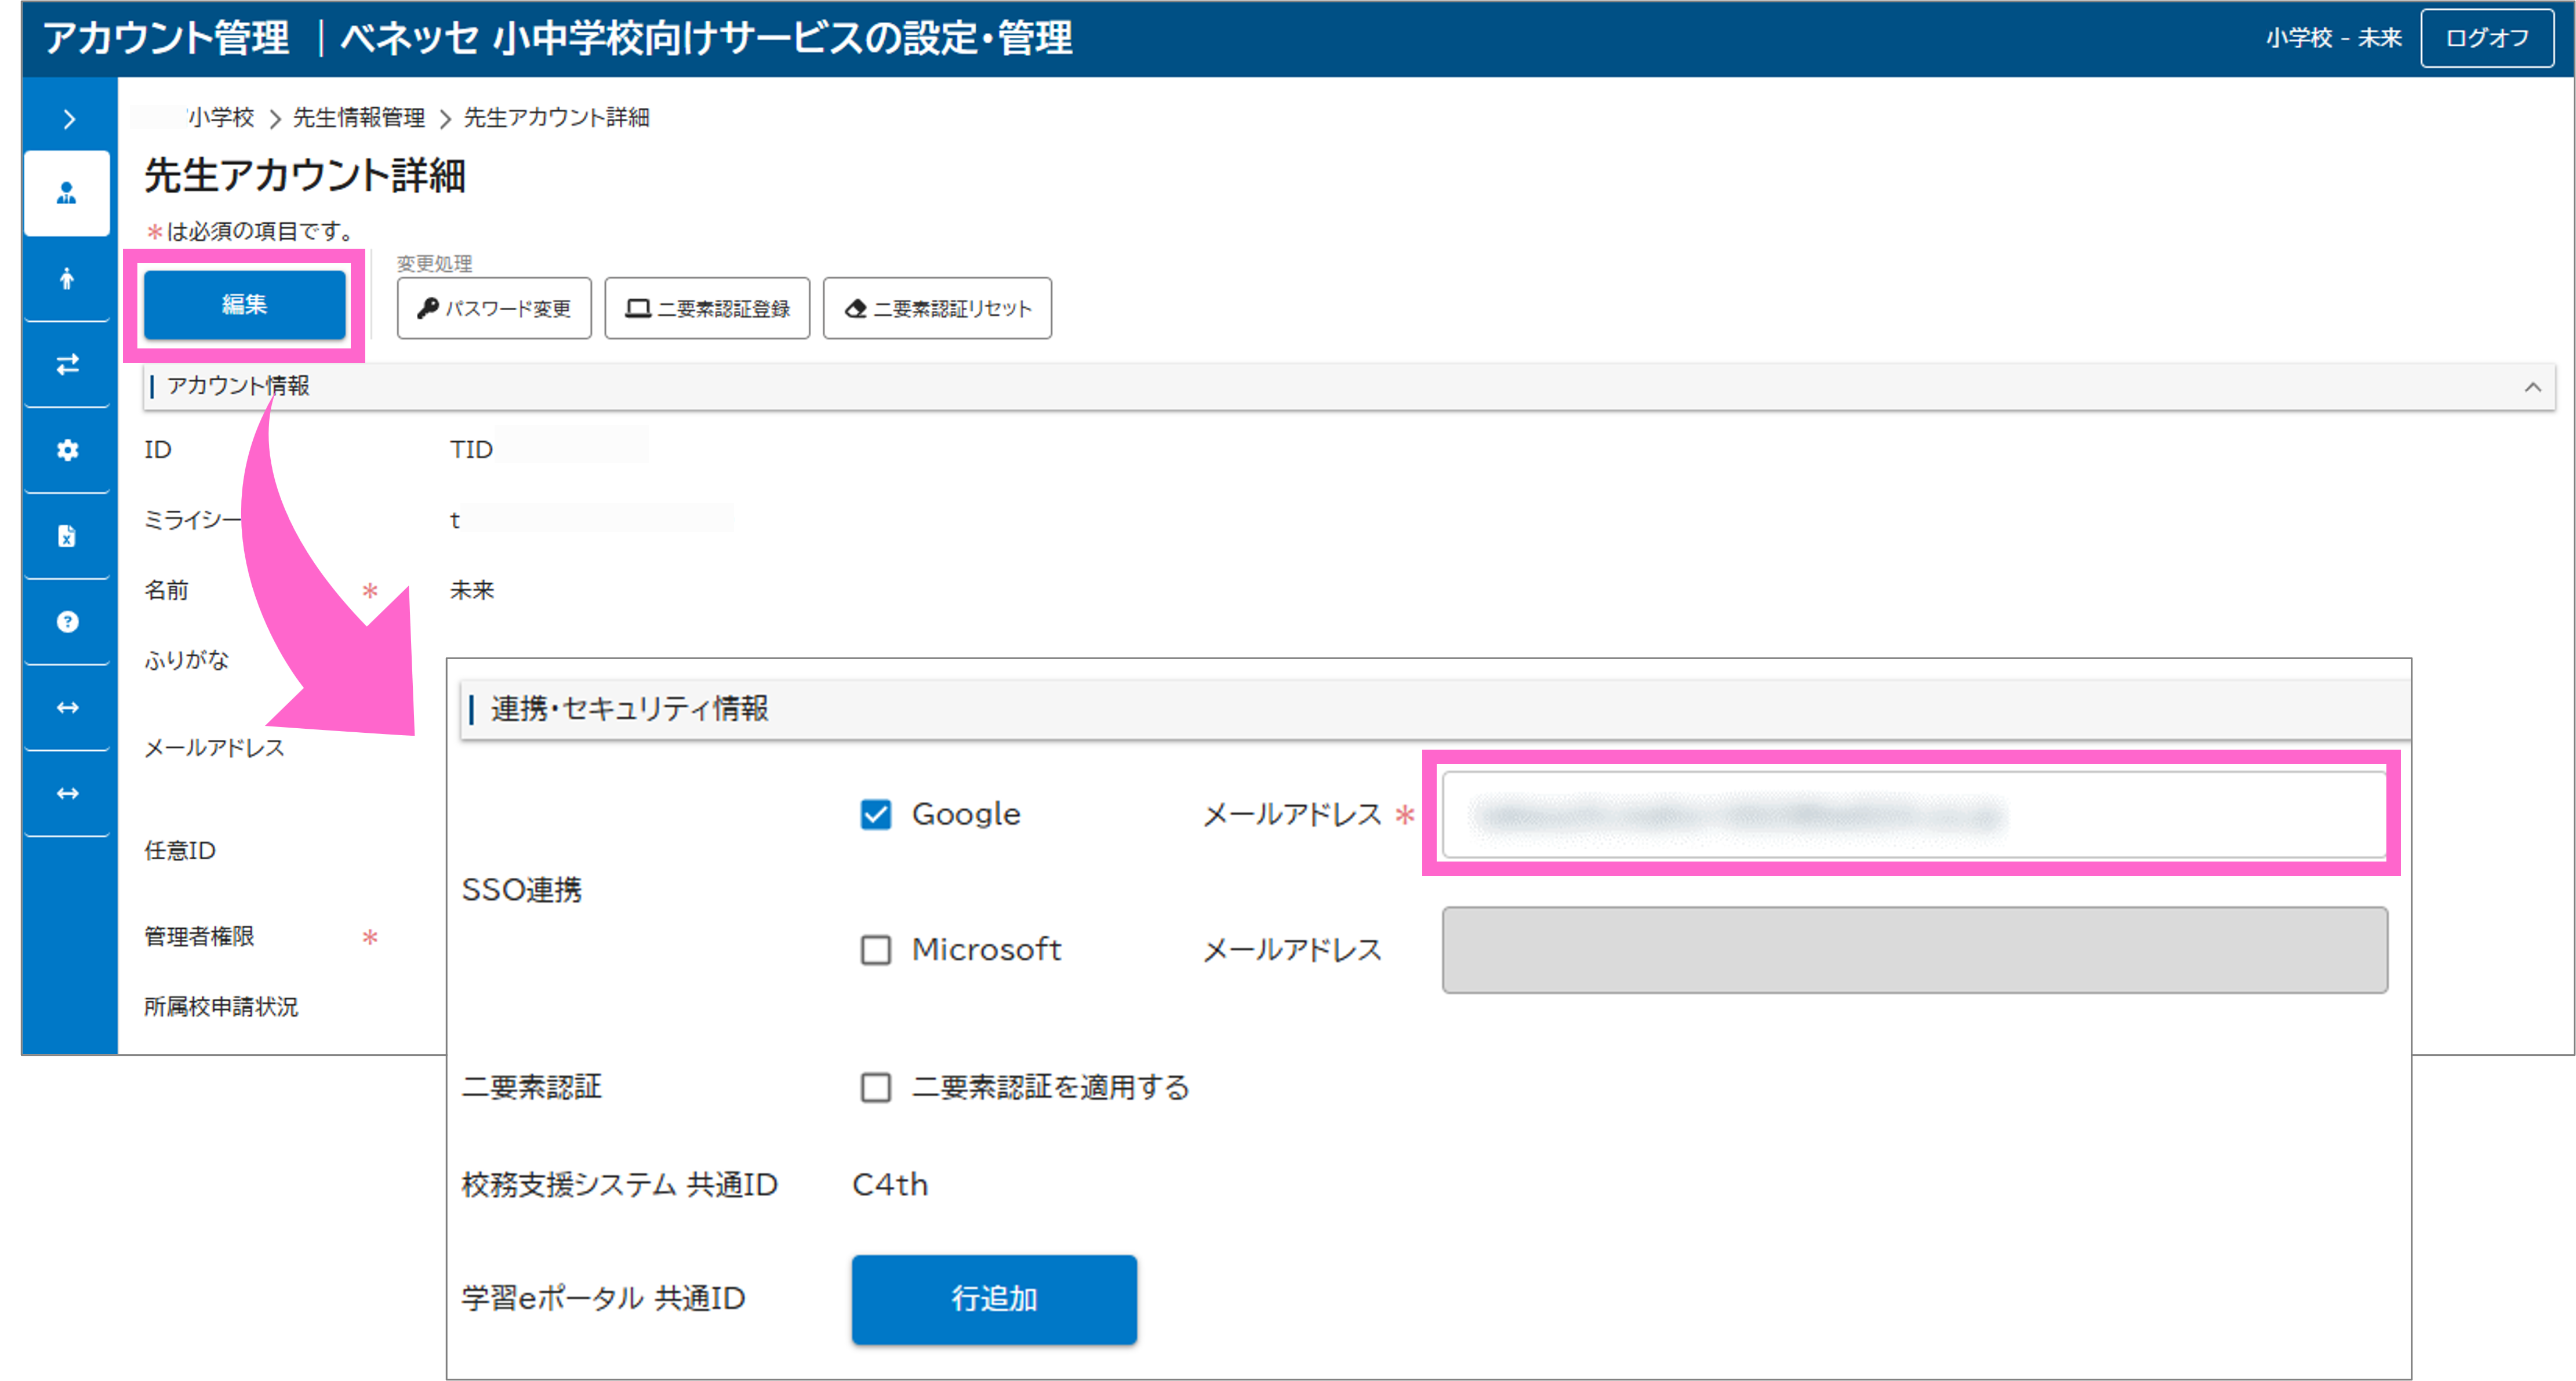Uncheck the Google SSO checkbox
Screen dimensions: 2576x1381
[x=875, y=814]
